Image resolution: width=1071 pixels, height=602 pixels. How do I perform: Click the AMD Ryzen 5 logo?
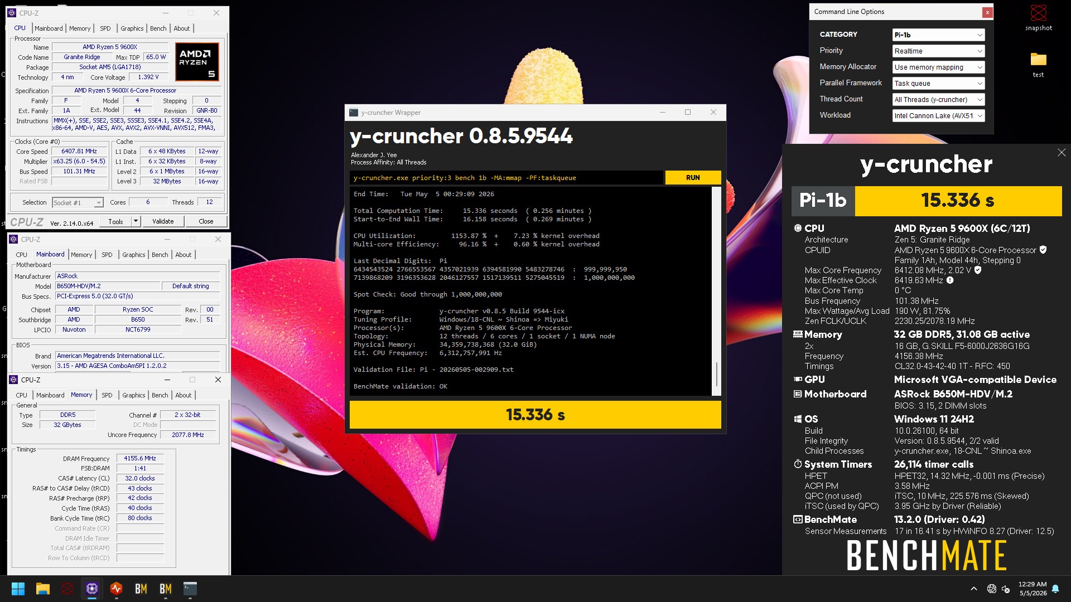click(197, 61)
